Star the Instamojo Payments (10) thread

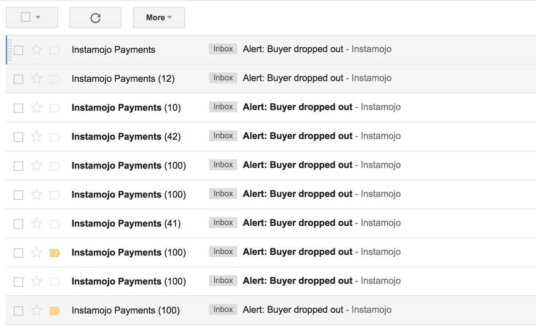(x=37, y=108)
